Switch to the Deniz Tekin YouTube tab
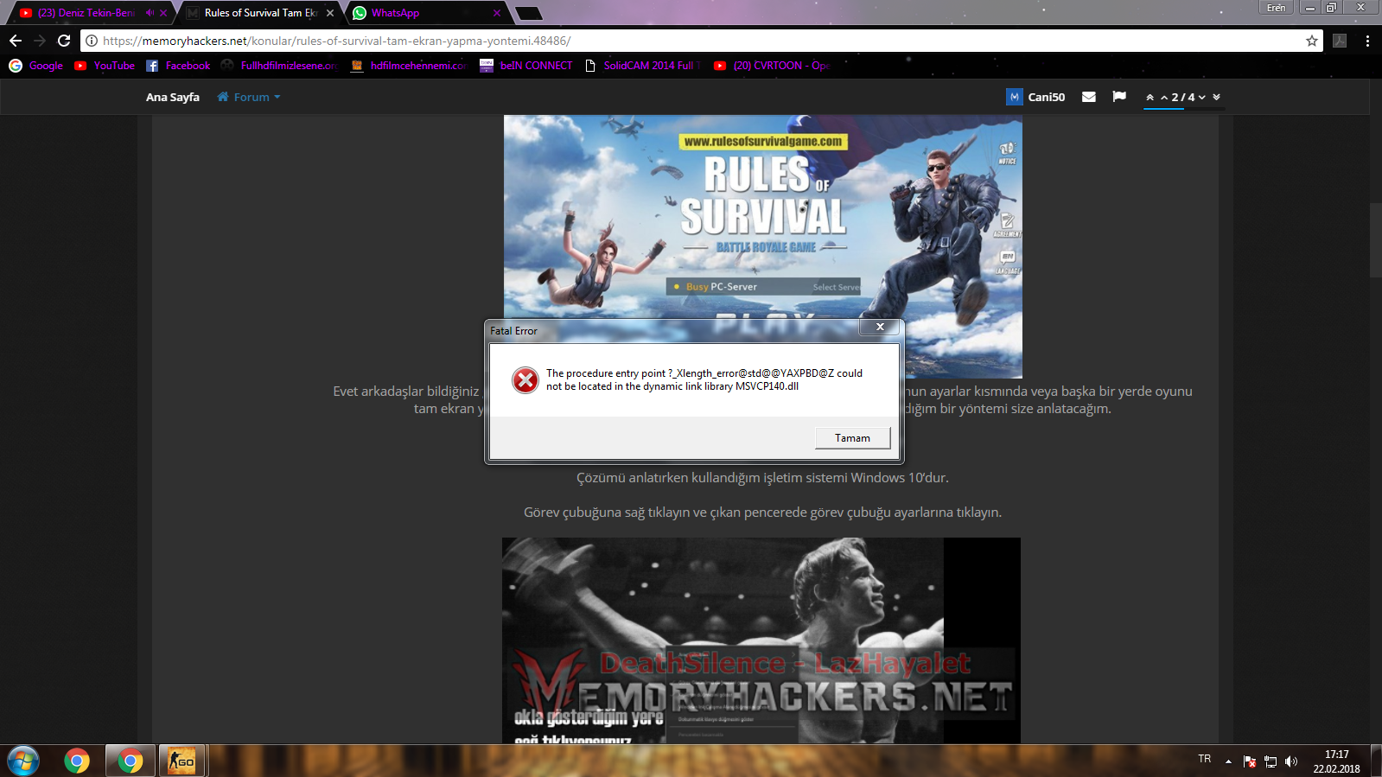The height and width of the screenshot is (777, 1382). [x=86, y=13]
